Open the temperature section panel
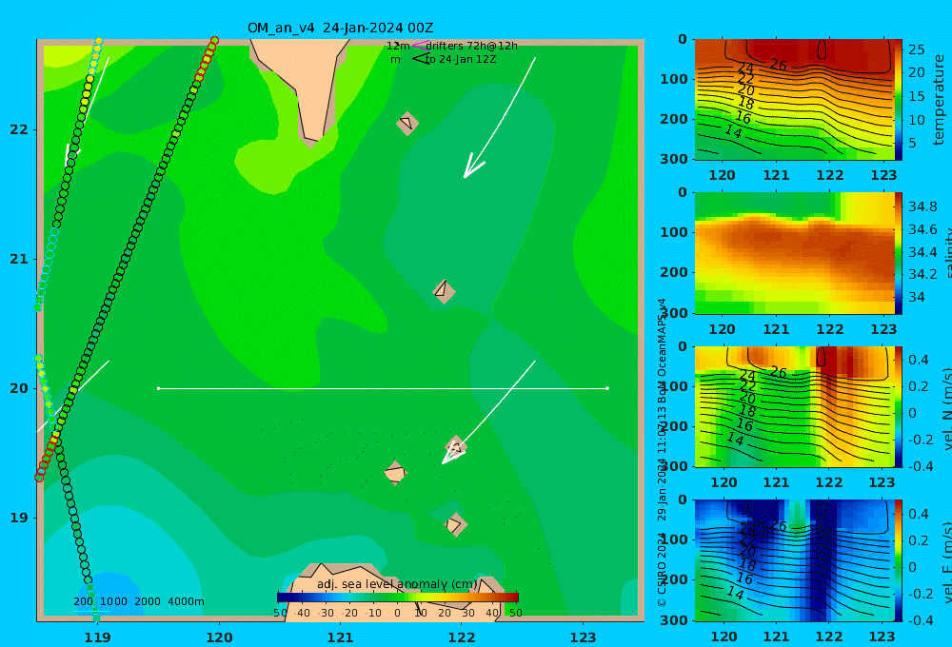 tap(795, 100)
